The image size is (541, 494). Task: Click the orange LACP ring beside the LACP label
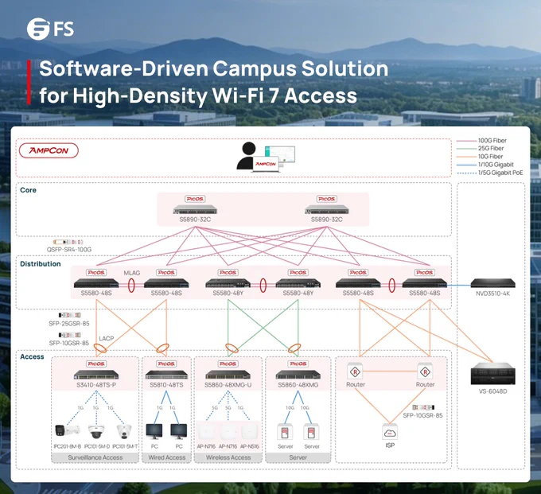[x=100, y=348]
